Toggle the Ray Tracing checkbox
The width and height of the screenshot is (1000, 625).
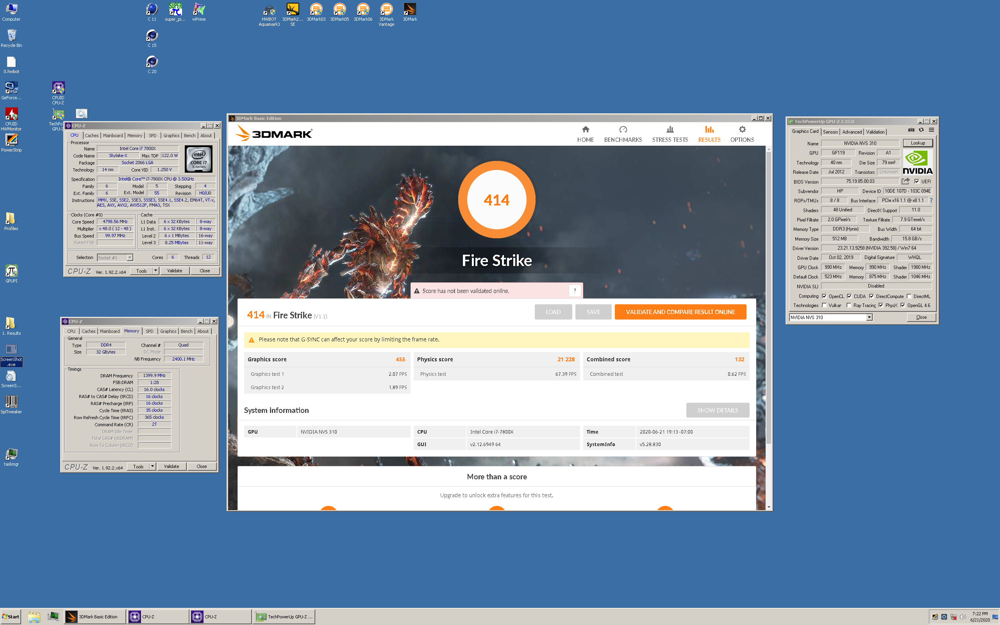pyautogui.click(x=848, y=305)
